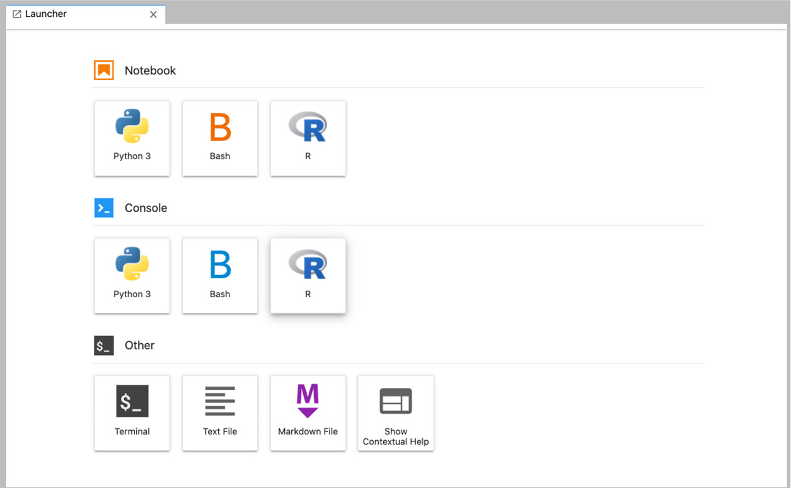This screenshot has height=488, width=791.
Task: Click the Console section prompt icon
Action: (104, 208)
